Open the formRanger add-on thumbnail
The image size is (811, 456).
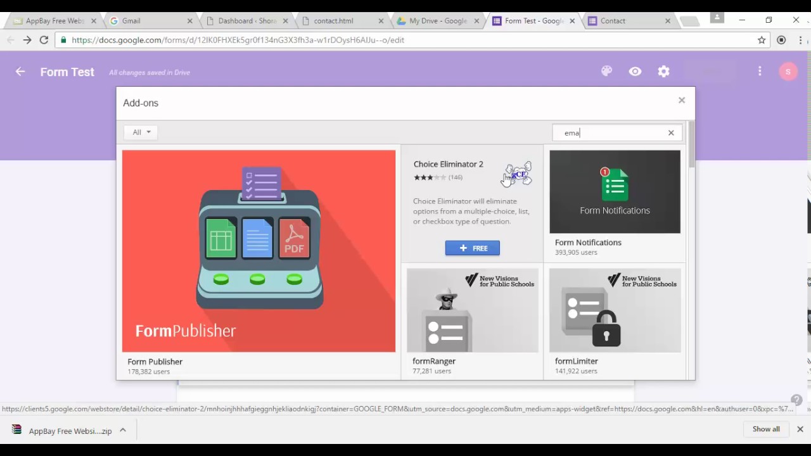[x=472, y=310]
